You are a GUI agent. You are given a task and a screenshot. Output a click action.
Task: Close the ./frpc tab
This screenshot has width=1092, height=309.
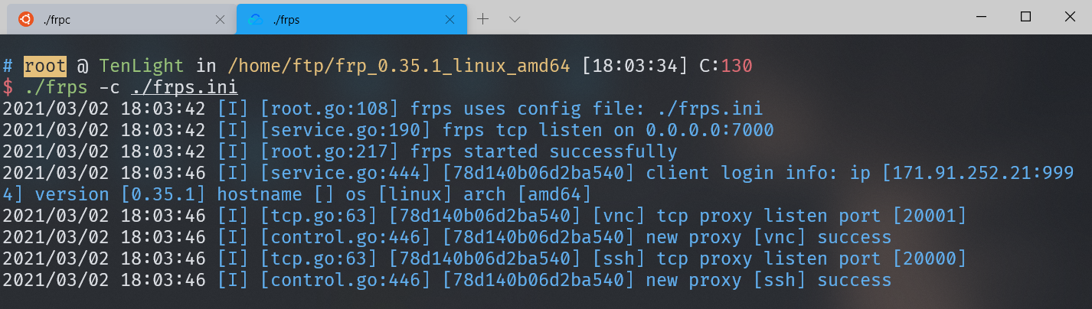pos(220,19)
